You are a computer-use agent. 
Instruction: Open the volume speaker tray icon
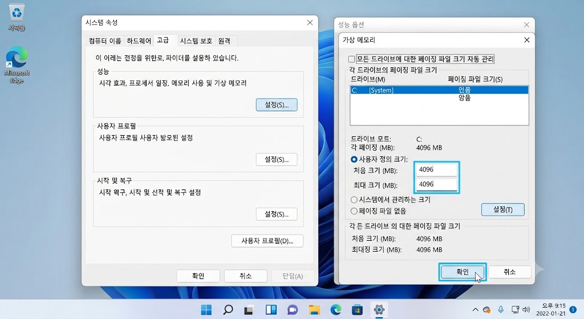pyautogui.click(x=526, y=310)
